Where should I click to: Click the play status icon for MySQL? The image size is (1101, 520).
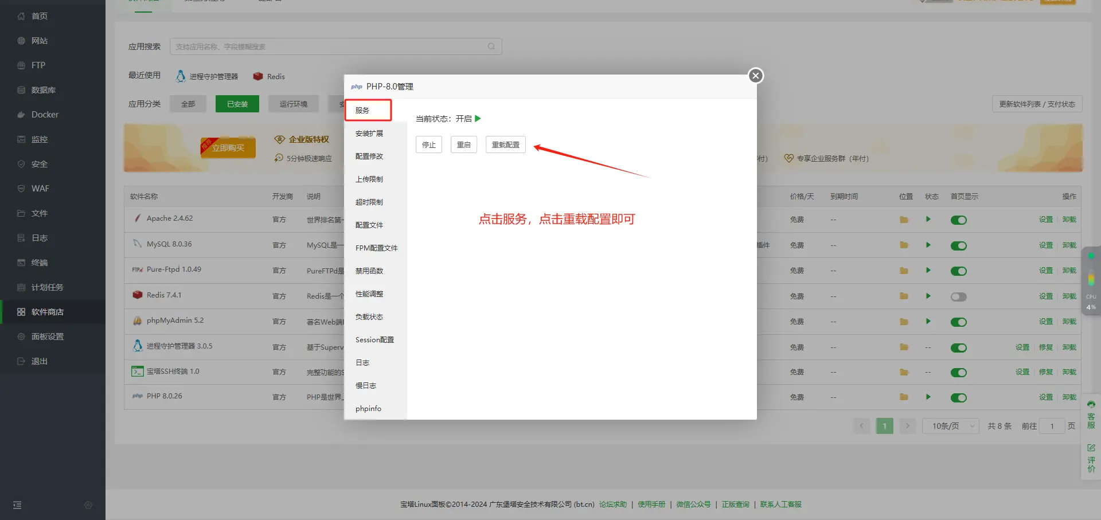[x=928, y=245]
